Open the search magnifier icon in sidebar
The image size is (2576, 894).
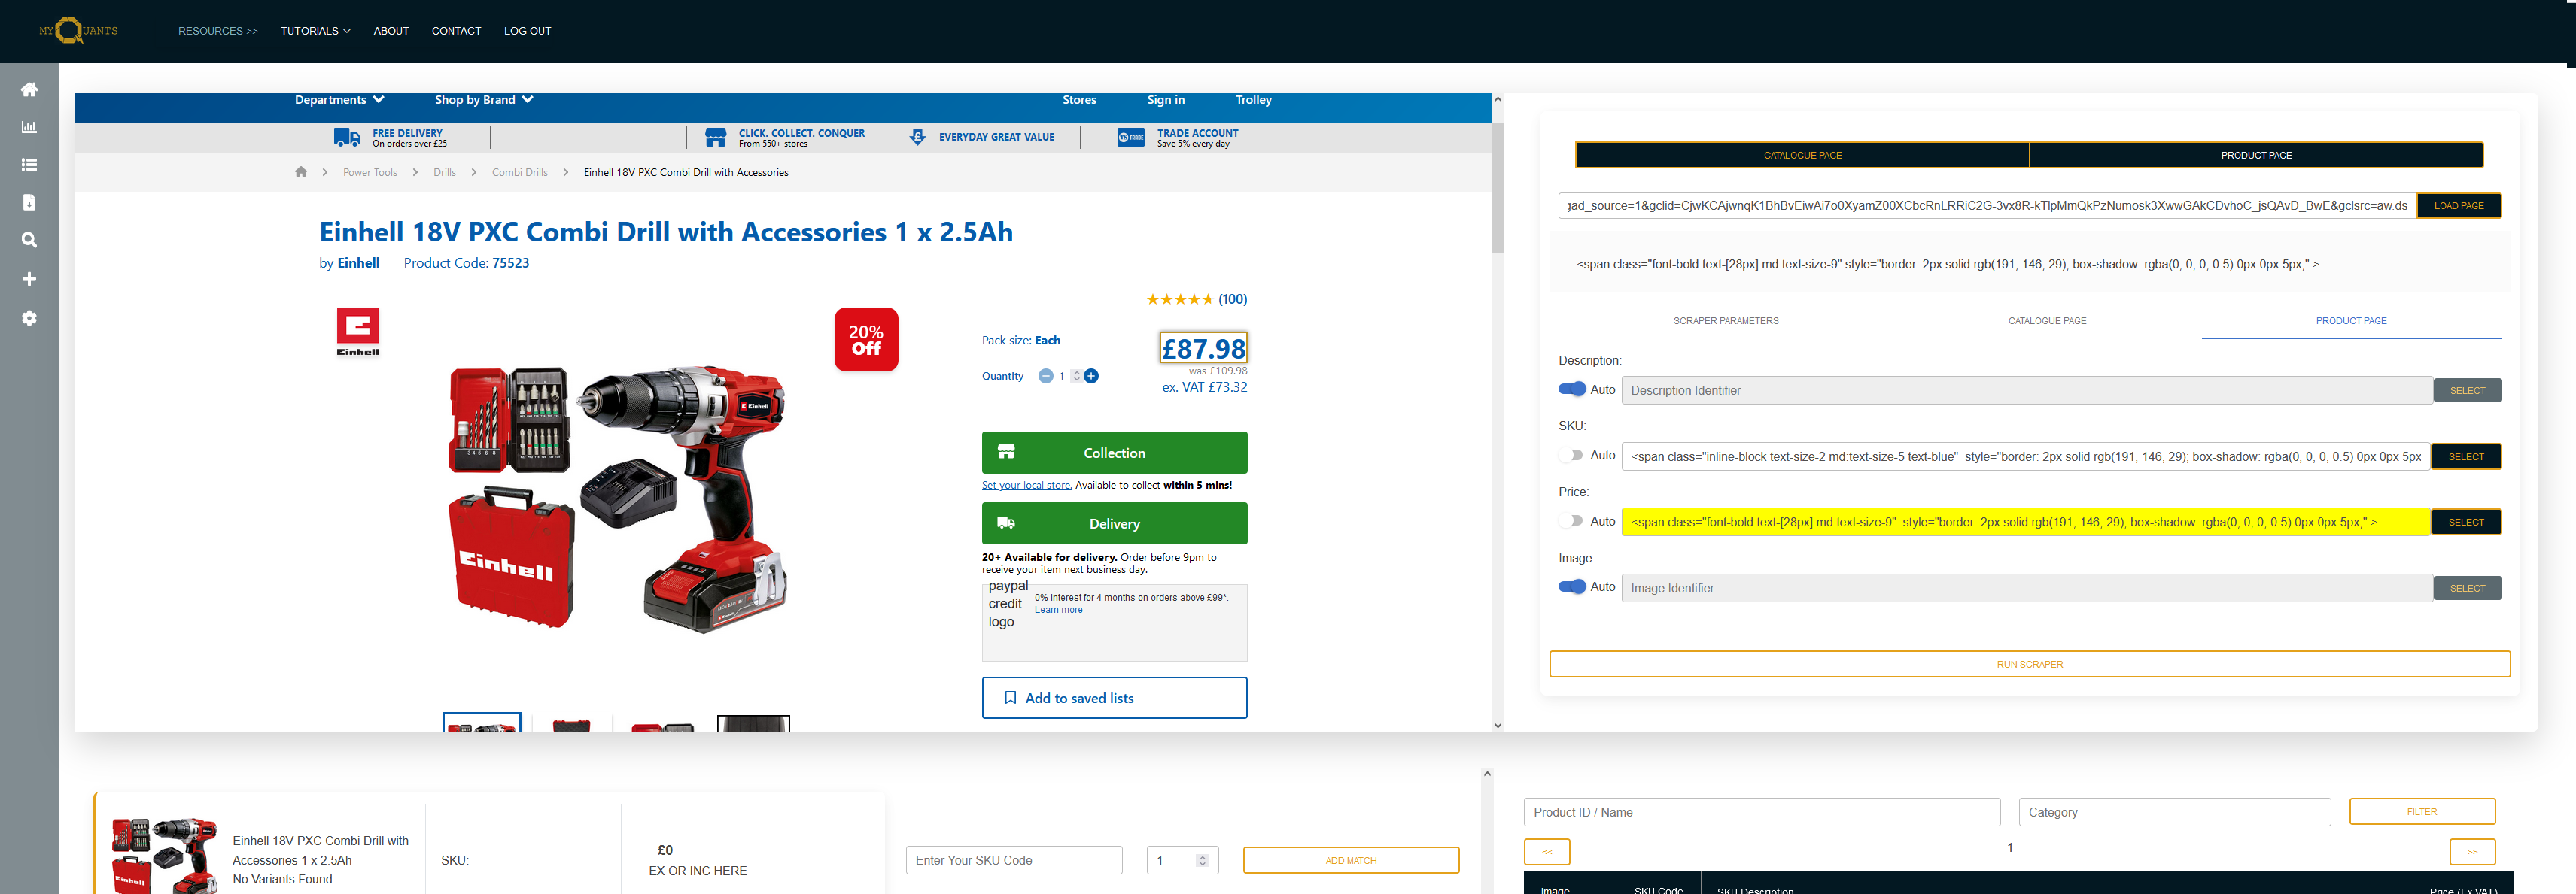coord(29,241)
